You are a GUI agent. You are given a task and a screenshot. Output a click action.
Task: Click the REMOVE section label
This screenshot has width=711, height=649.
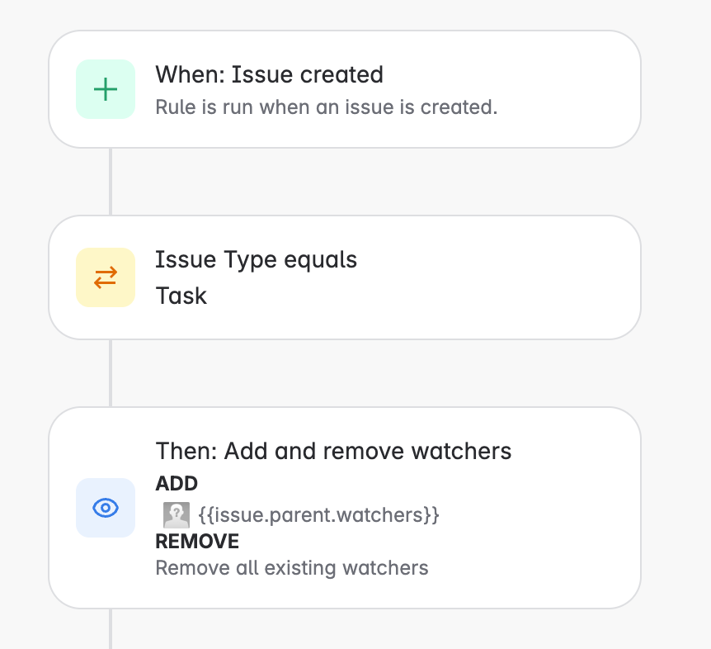tap(196, 541)
